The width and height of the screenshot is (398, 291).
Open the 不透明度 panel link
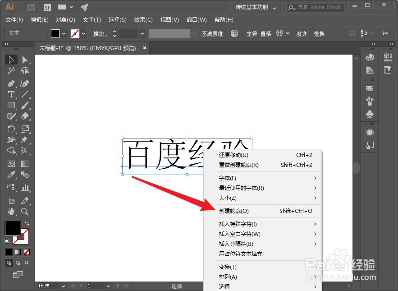click(212, 33)
